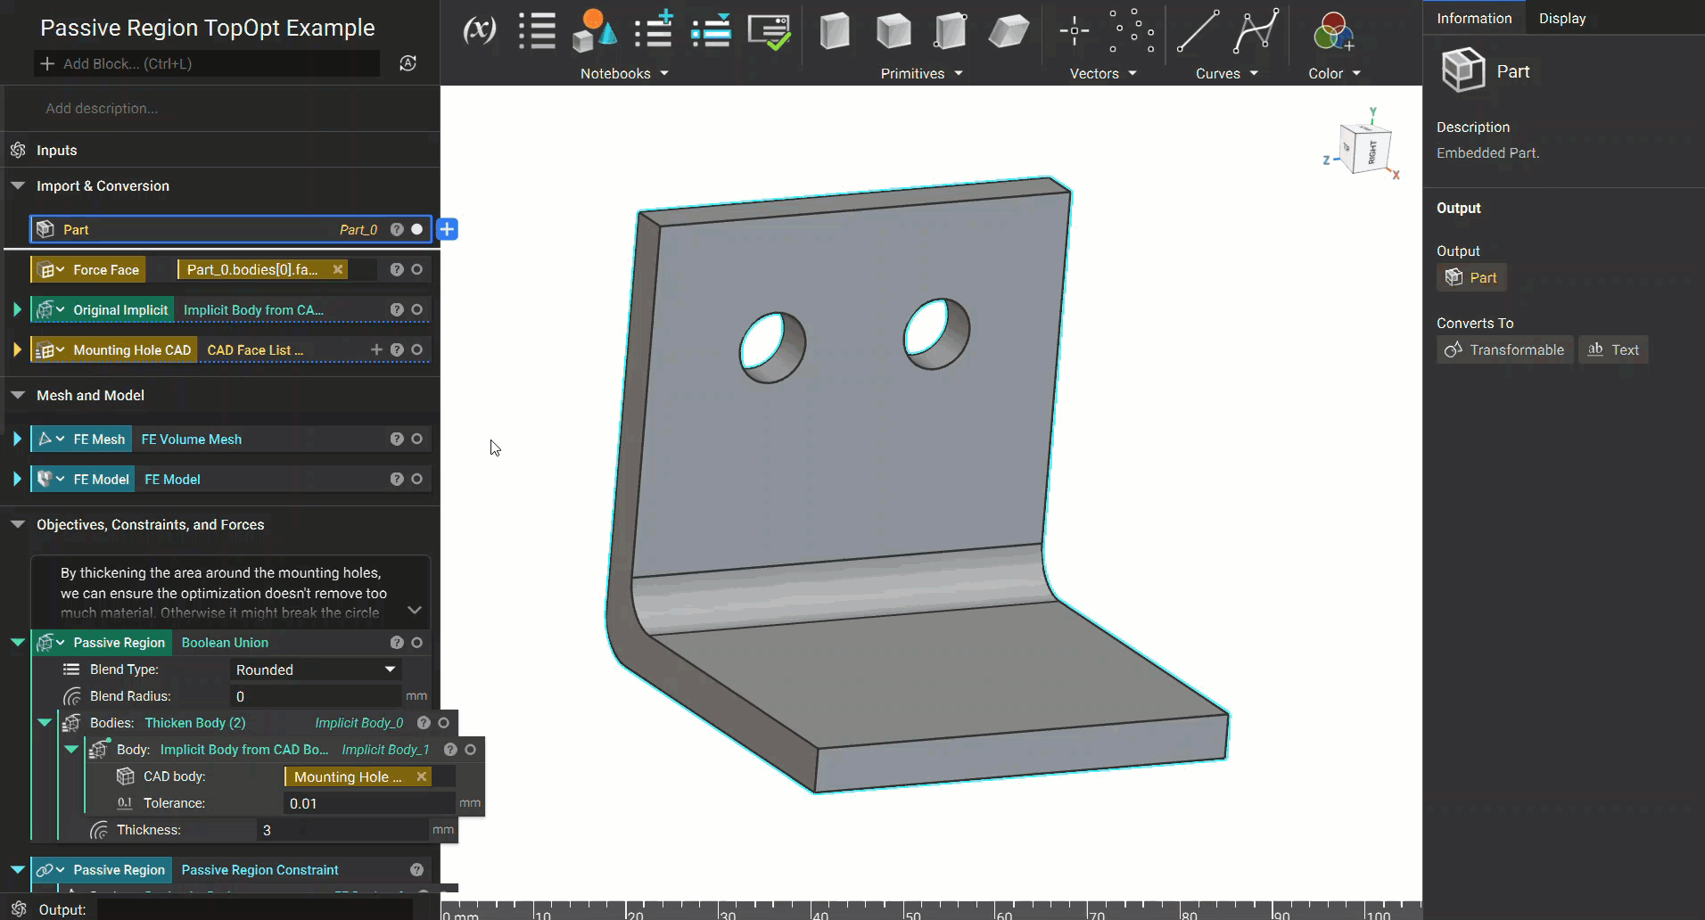Click the checkmark notebook icon in toolbar
The height and width of the screenshot is (920, 1705).
(769, 32)
